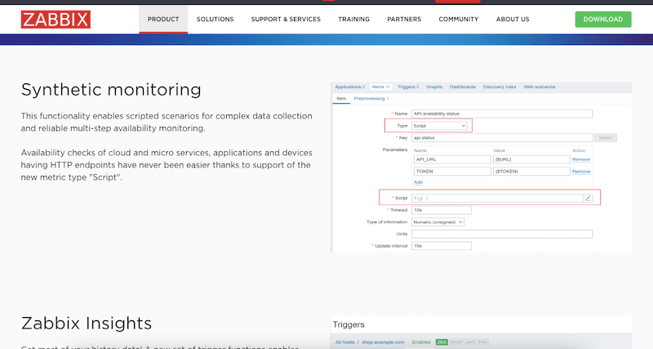
Task: Switch to the Web scenarios tab
Action: (x=540, y=87)
